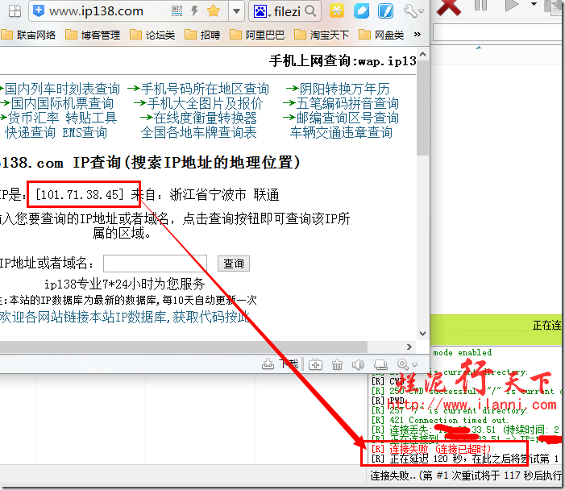Viewport: 565px width, 490px height.
Task: Click the vertical scrollbar thumb
Action: point(422,108)
